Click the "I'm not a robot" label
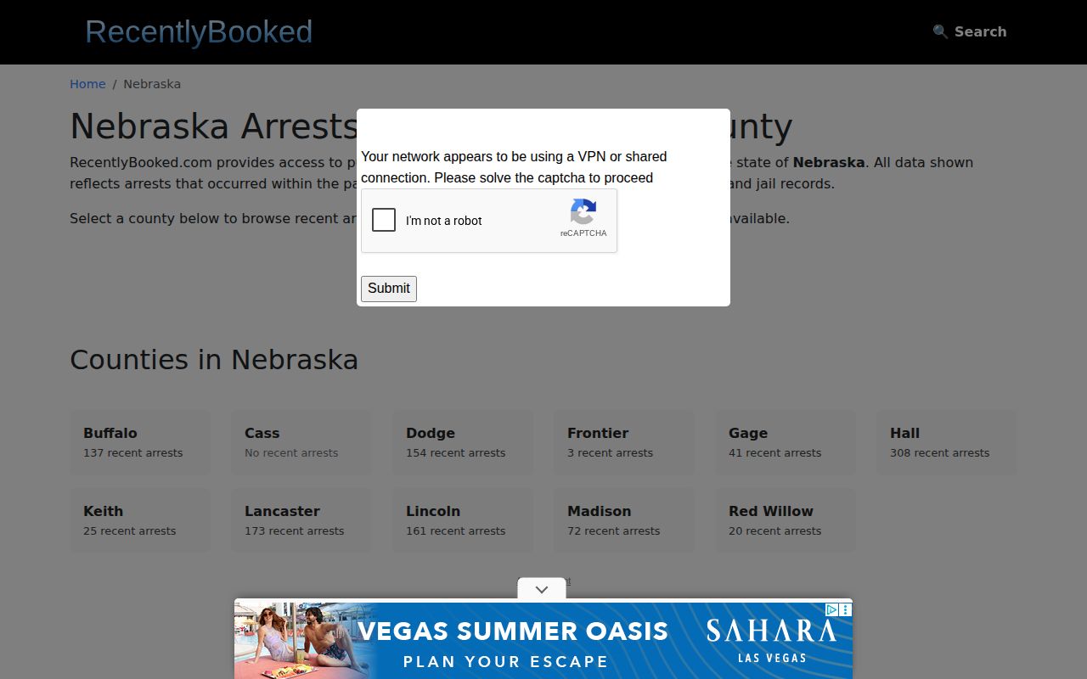Image resolution: width=1087 pixels, height=679 pixels. coord(444,221)
